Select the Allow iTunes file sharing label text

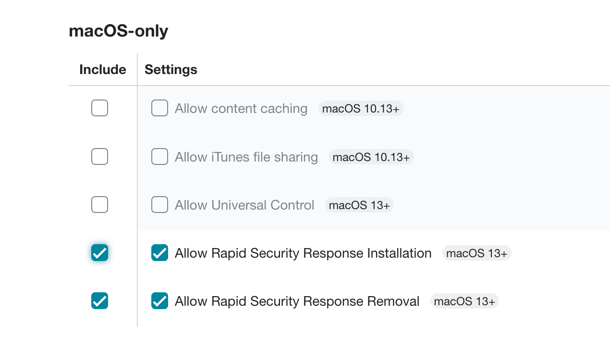(x=246, y=156)
